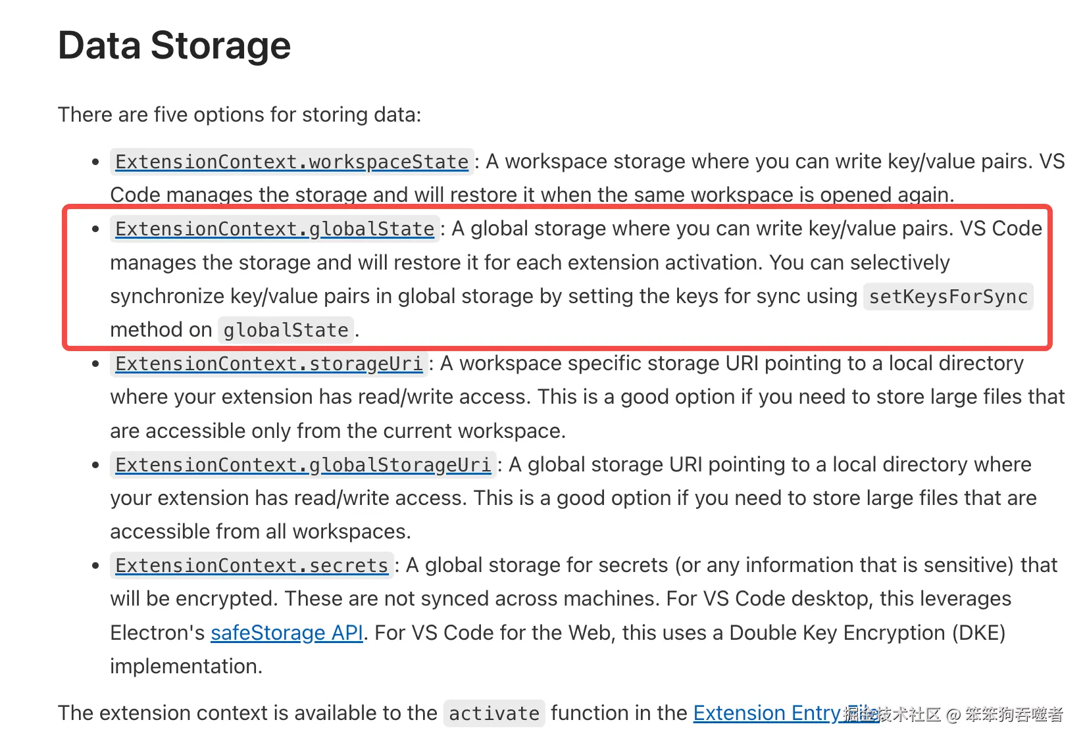Visit the ExtensionContext.globalStorageUri link
The height and width of the screenshot is (743, 1083).
(303, 465)
